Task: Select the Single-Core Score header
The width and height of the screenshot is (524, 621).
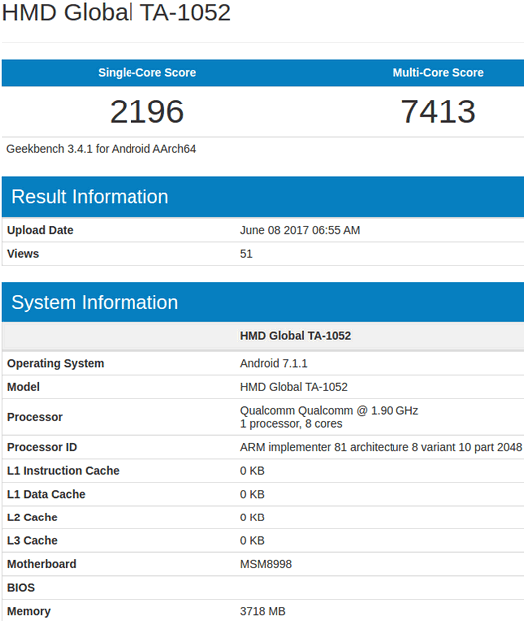Action: click(x=147, y=72)
